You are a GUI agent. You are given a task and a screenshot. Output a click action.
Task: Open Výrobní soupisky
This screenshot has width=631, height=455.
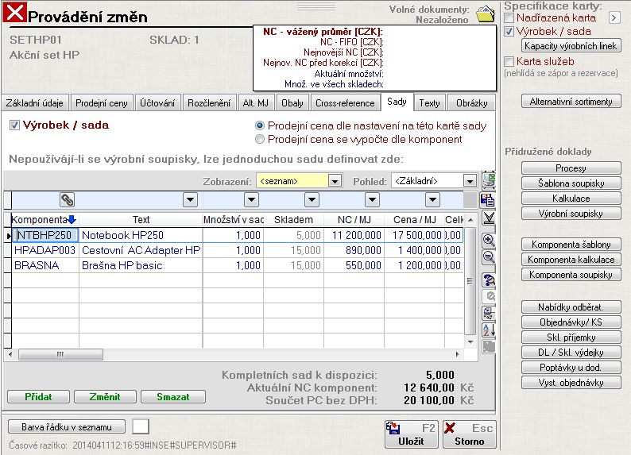pyautogui.click(x=571, y=214)
